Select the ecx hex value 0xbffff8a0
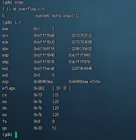The image size is (136, 140). [x=44, y=35]
